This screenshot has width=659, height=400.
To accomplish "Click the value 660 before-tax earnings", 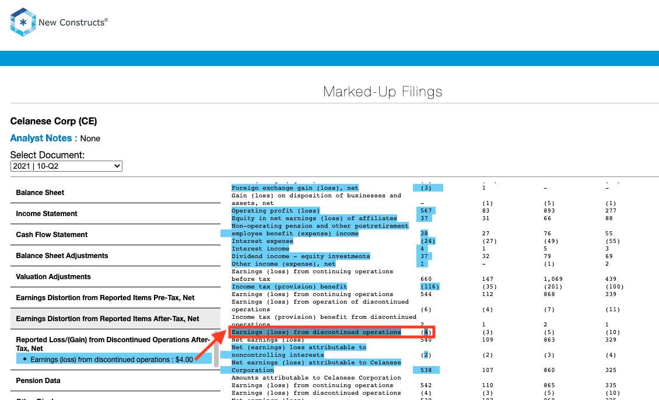I will 426,279.
